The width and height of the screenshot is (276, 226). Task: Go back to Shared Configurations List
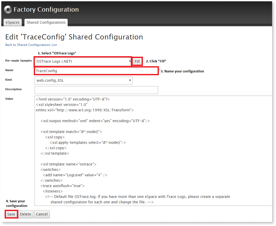[x=31, y=45]
